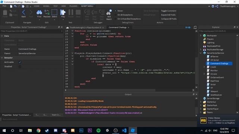Viewport: 239px width, 134px height.
Task: Click Collapse All Folds action
Action: (169, 19)
